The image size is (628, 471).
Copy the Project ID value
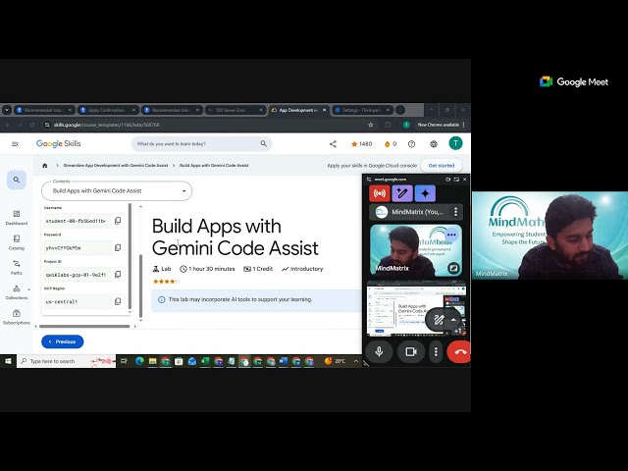point(118,275)
